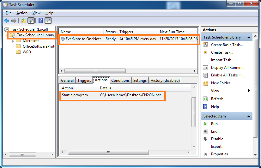Open the Action menu
Image resolution: width=261 pixels, height=168 pixels.
point(22,13)
